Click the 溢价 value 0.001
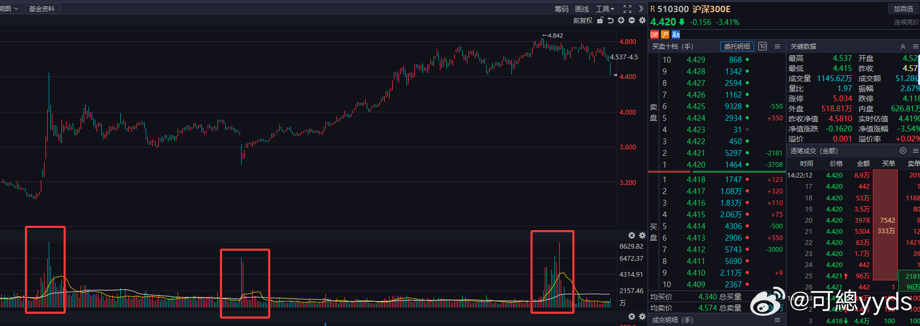This screenshot has height=326, width=920. coord(842,139)
